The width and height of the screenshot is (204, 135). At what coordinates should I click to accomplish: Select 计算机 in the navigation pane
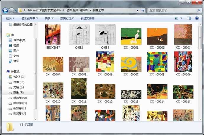point(13,72)
